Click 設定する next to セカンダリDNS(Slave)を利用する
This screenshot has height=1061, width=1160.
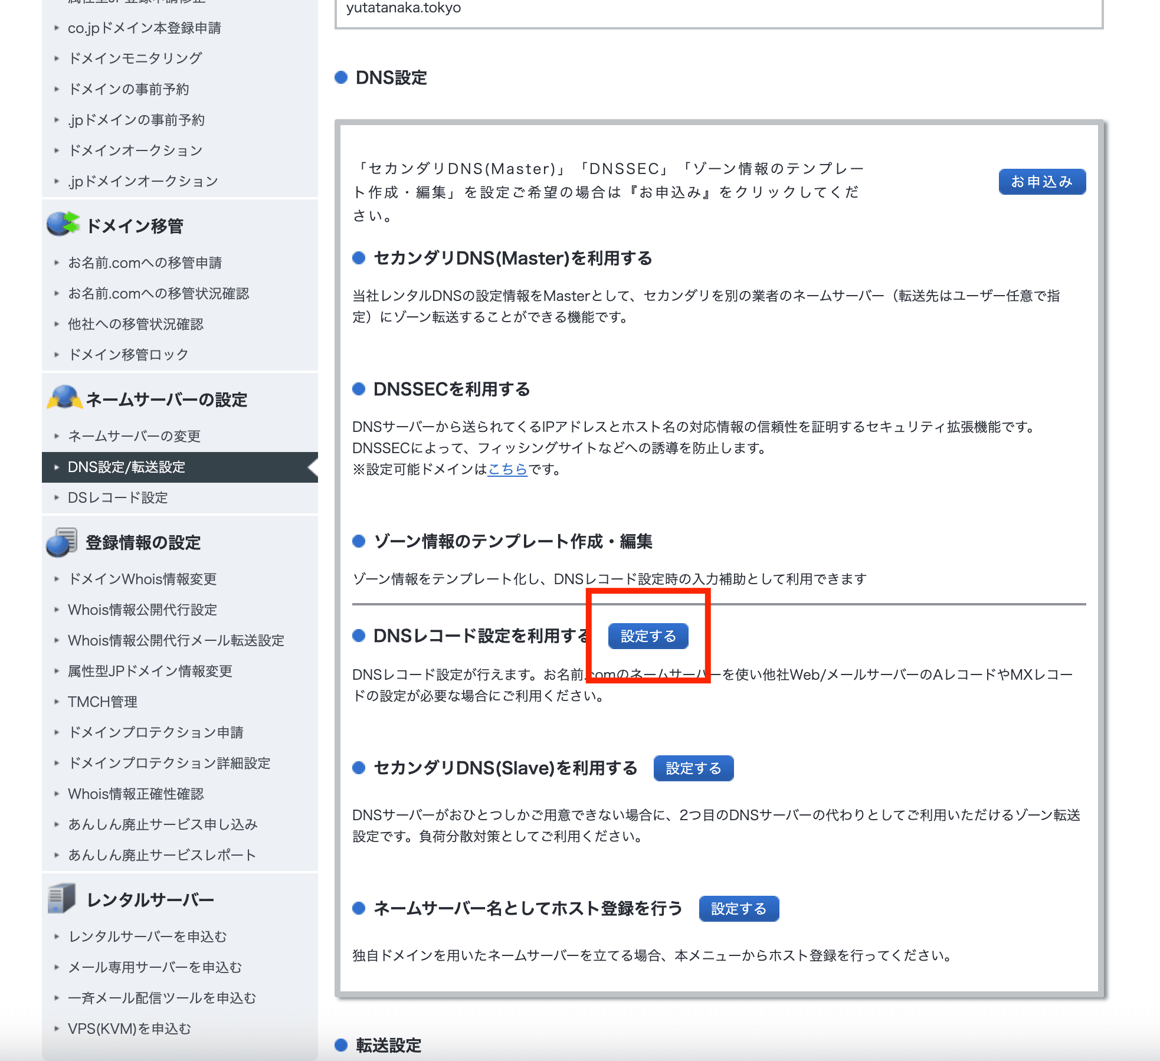[x=693, y=768]
